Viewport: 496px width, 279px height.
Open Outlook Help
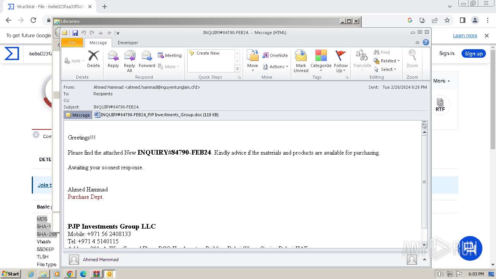click(426, 43)
